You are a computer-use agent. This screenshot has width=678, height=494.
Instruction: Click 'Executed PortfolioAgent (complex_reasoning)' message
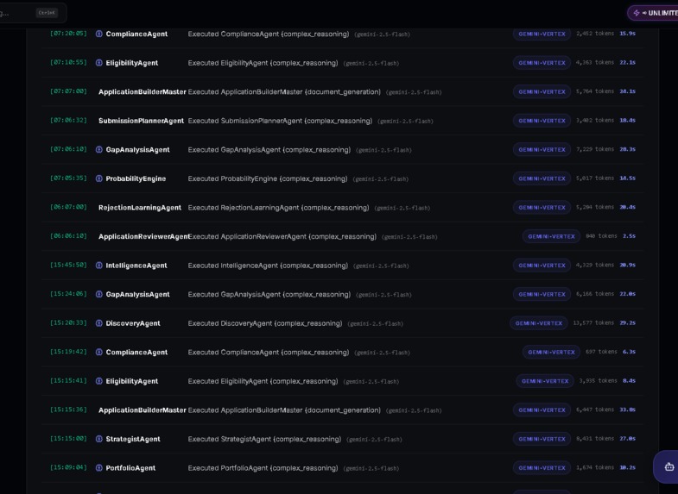click(263, 467)
